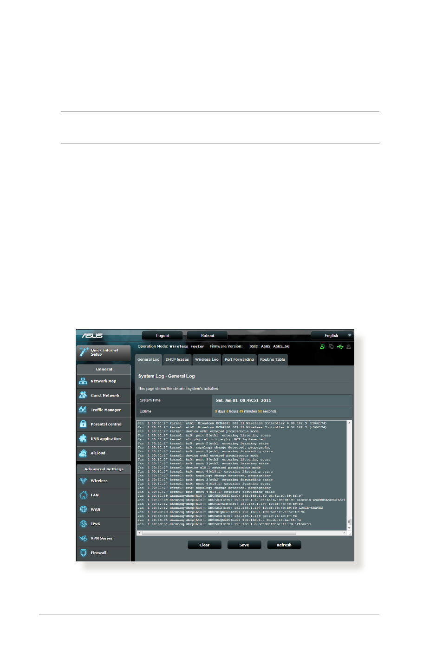Click the 'System Log - General Log' heading

[167, 376]
